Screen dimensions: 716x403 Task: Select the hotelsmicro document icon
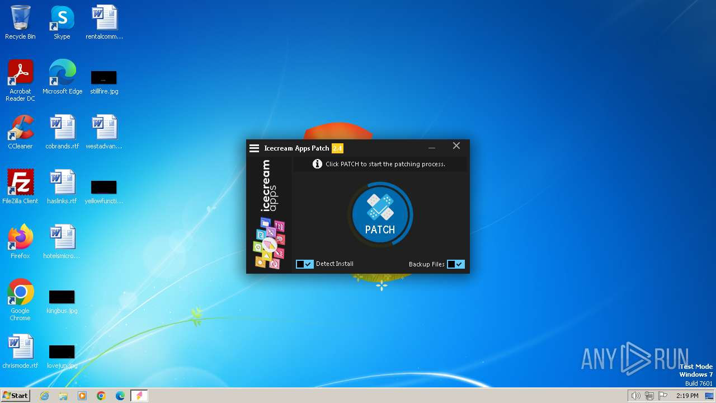click(x=62, y=242)
